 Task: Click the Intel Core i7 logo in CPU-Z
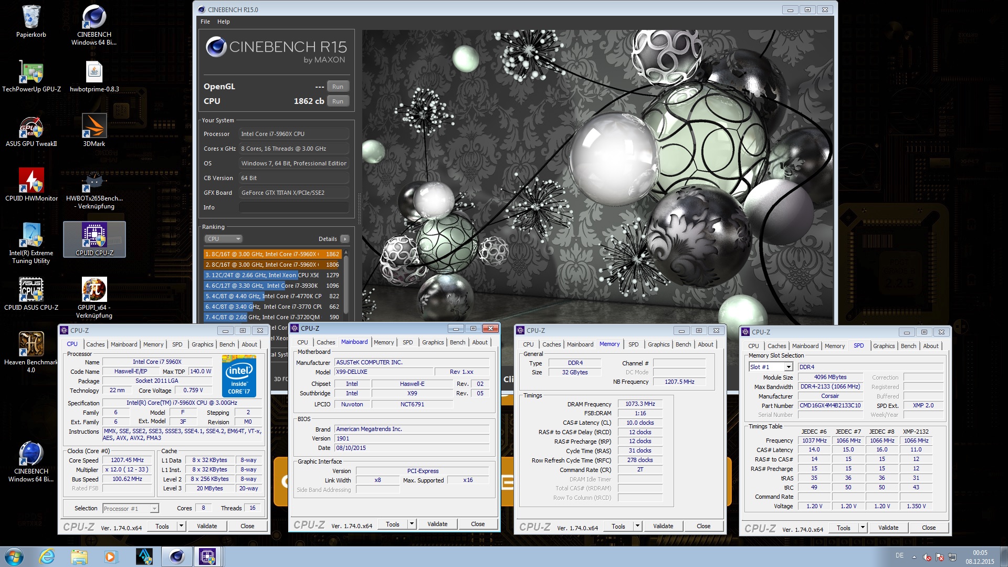[x=239, y=376]
